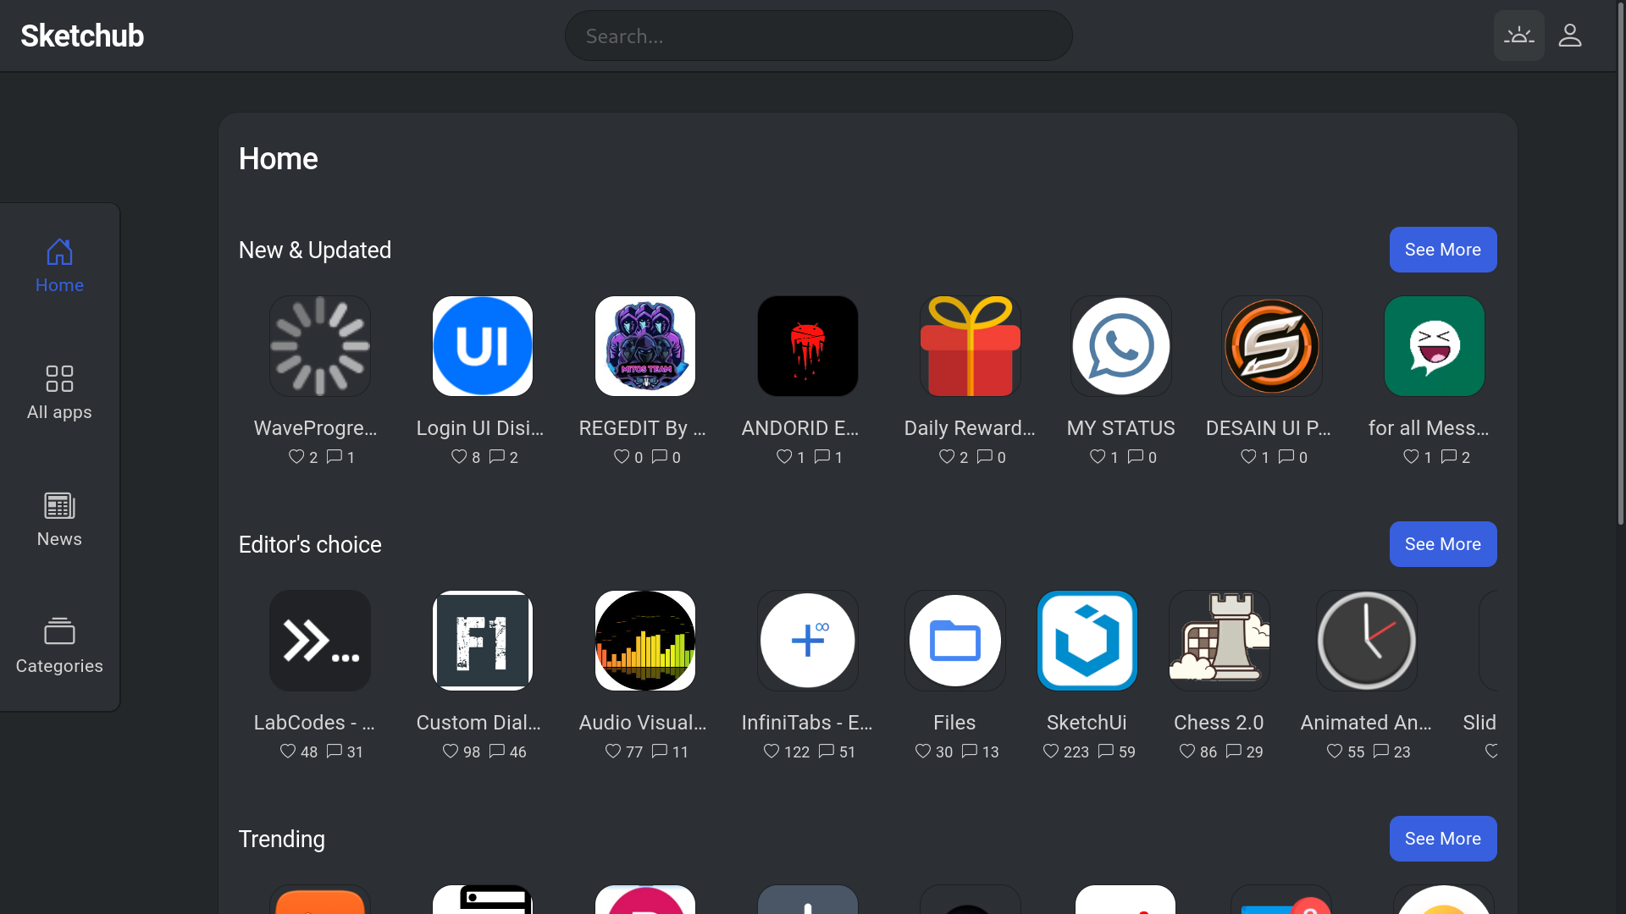Viewport: 1626px width, 914px height.
Task: Click the like heart under InfiniTabs
Action: coord(772,751)
